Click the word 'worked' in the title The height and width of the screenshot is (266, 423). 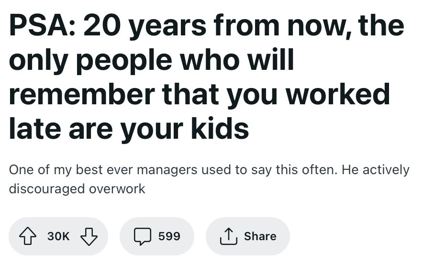click(338, 93)
